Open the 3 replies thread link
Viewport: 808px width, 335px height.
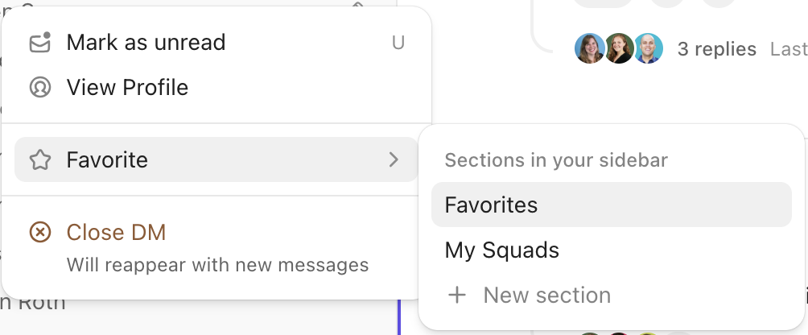point(716,49)
